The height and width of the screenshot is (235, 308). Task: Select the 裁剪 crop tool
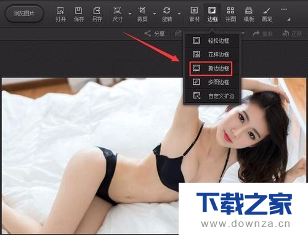tap(142, 14)
